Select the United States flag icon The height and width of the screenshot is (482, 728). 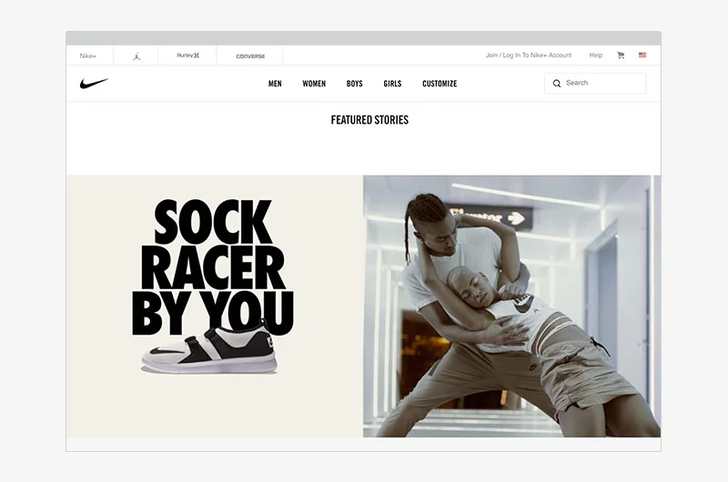tap(642, 55)
